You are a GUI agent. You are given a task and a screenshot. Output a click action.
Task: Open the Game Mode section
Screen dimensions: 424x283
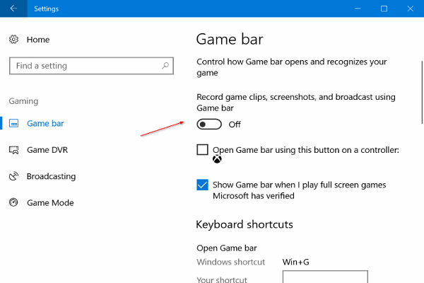50,202
